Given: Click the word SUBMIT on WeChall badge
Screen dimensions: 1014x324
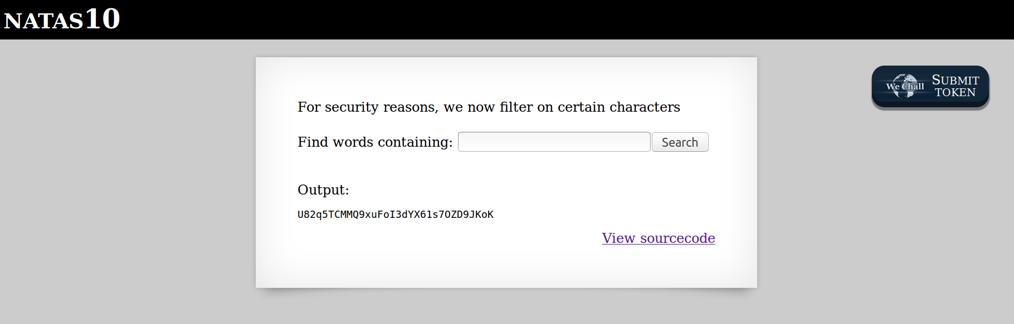Looking at the screenshot, I should coord(955,80).
